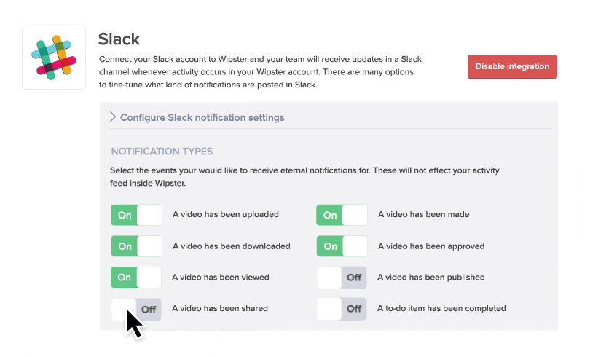Click the NOTIFICATION TYPES section heading

162,152
